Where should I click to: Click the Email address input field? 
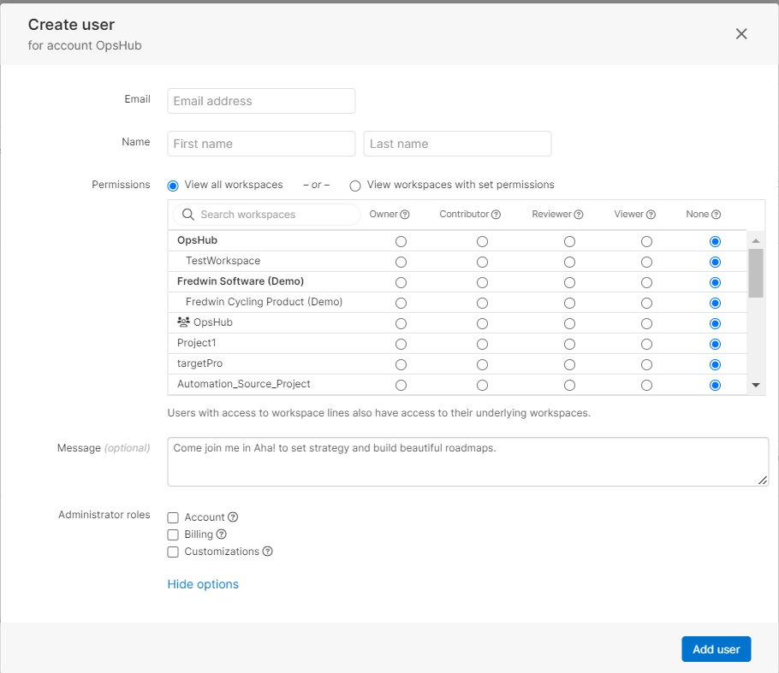tap(261, 101)
